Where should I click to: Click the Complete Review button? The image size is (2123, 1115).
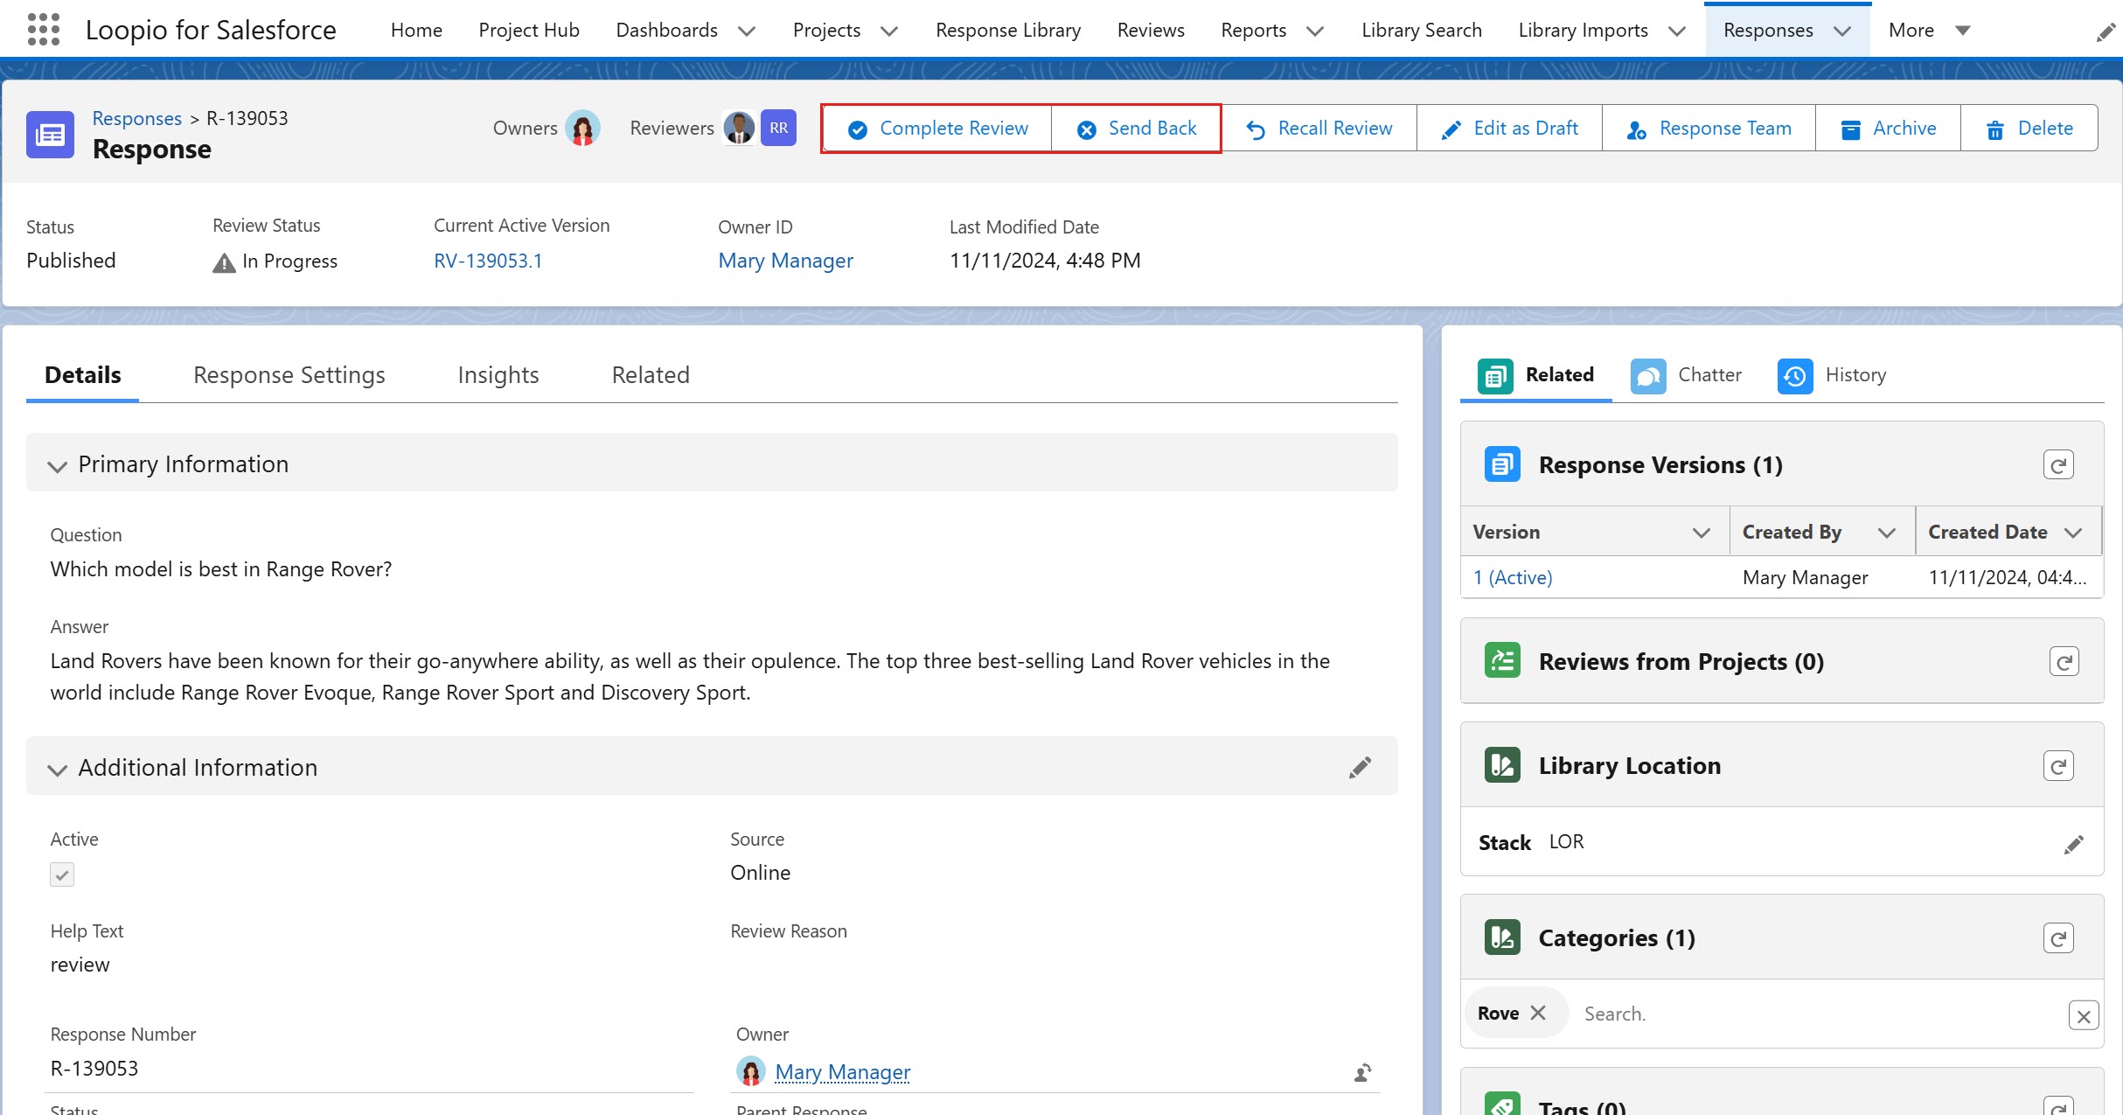click(937, 129)
